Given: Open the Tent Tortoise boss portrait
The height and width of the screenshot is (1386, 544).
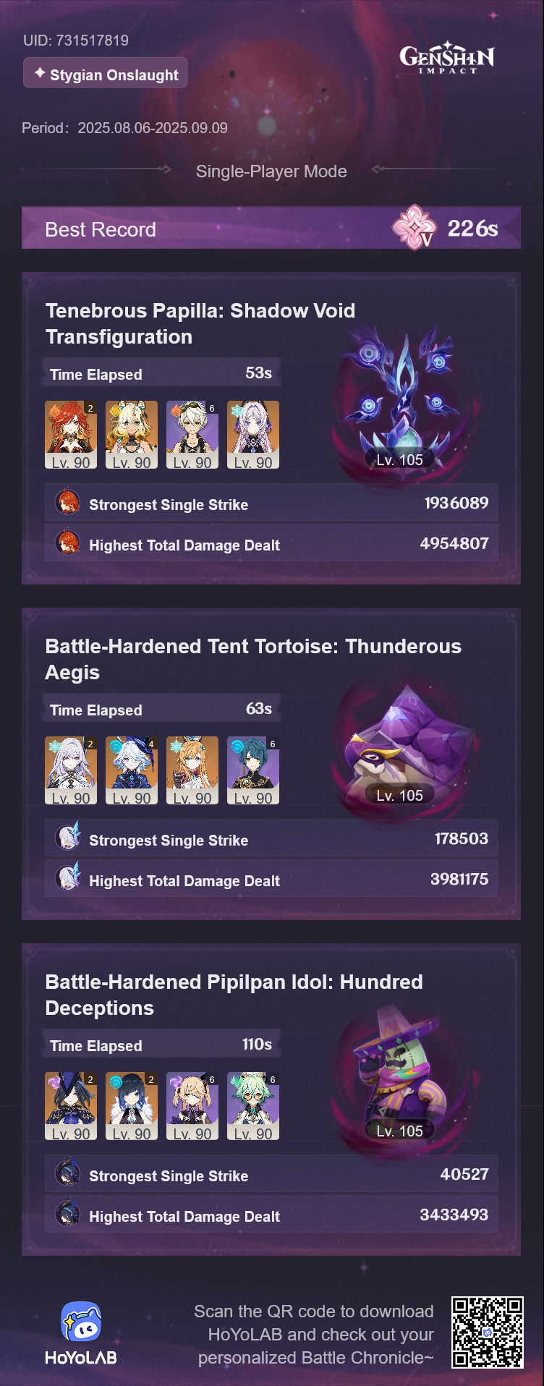Looking at the screenshot, I should 401,745.
